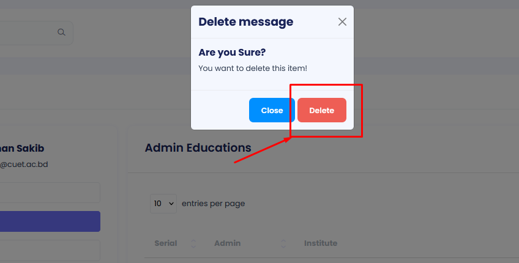Viewport: 519px width, 263px height.
Task: Click the Delete message dialog title
Action: [246, 22]
